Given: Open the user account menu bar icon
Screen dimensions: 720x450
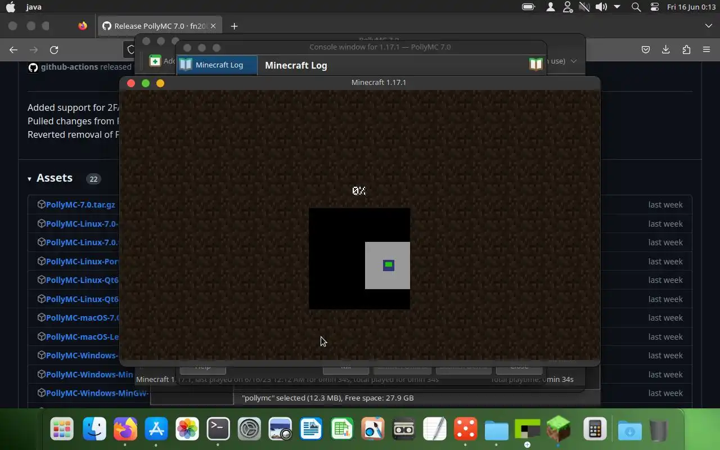Looking at the screenshot, I should pos(551,7).
